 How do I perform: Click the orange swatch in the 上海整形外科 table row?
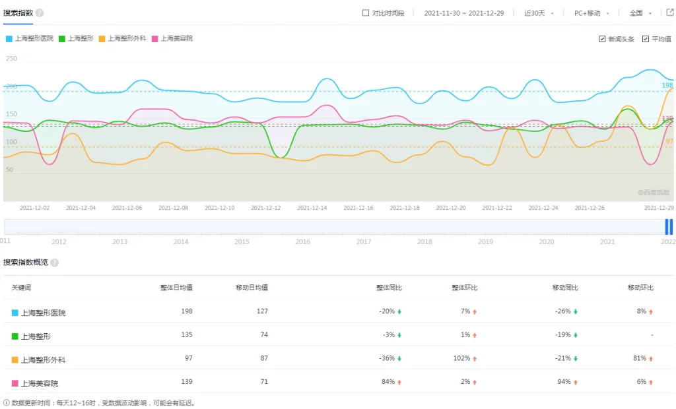(x=15, y=360)
